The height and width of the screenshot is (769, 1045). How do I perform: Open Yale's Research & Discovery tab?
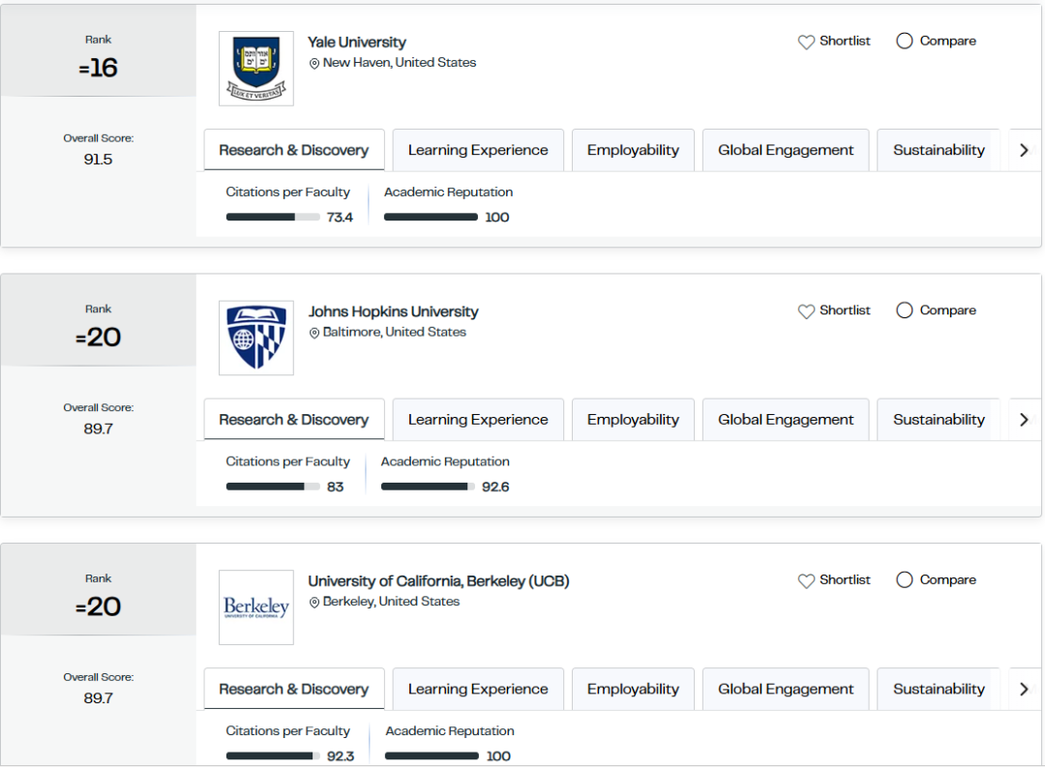coord(294,150)
